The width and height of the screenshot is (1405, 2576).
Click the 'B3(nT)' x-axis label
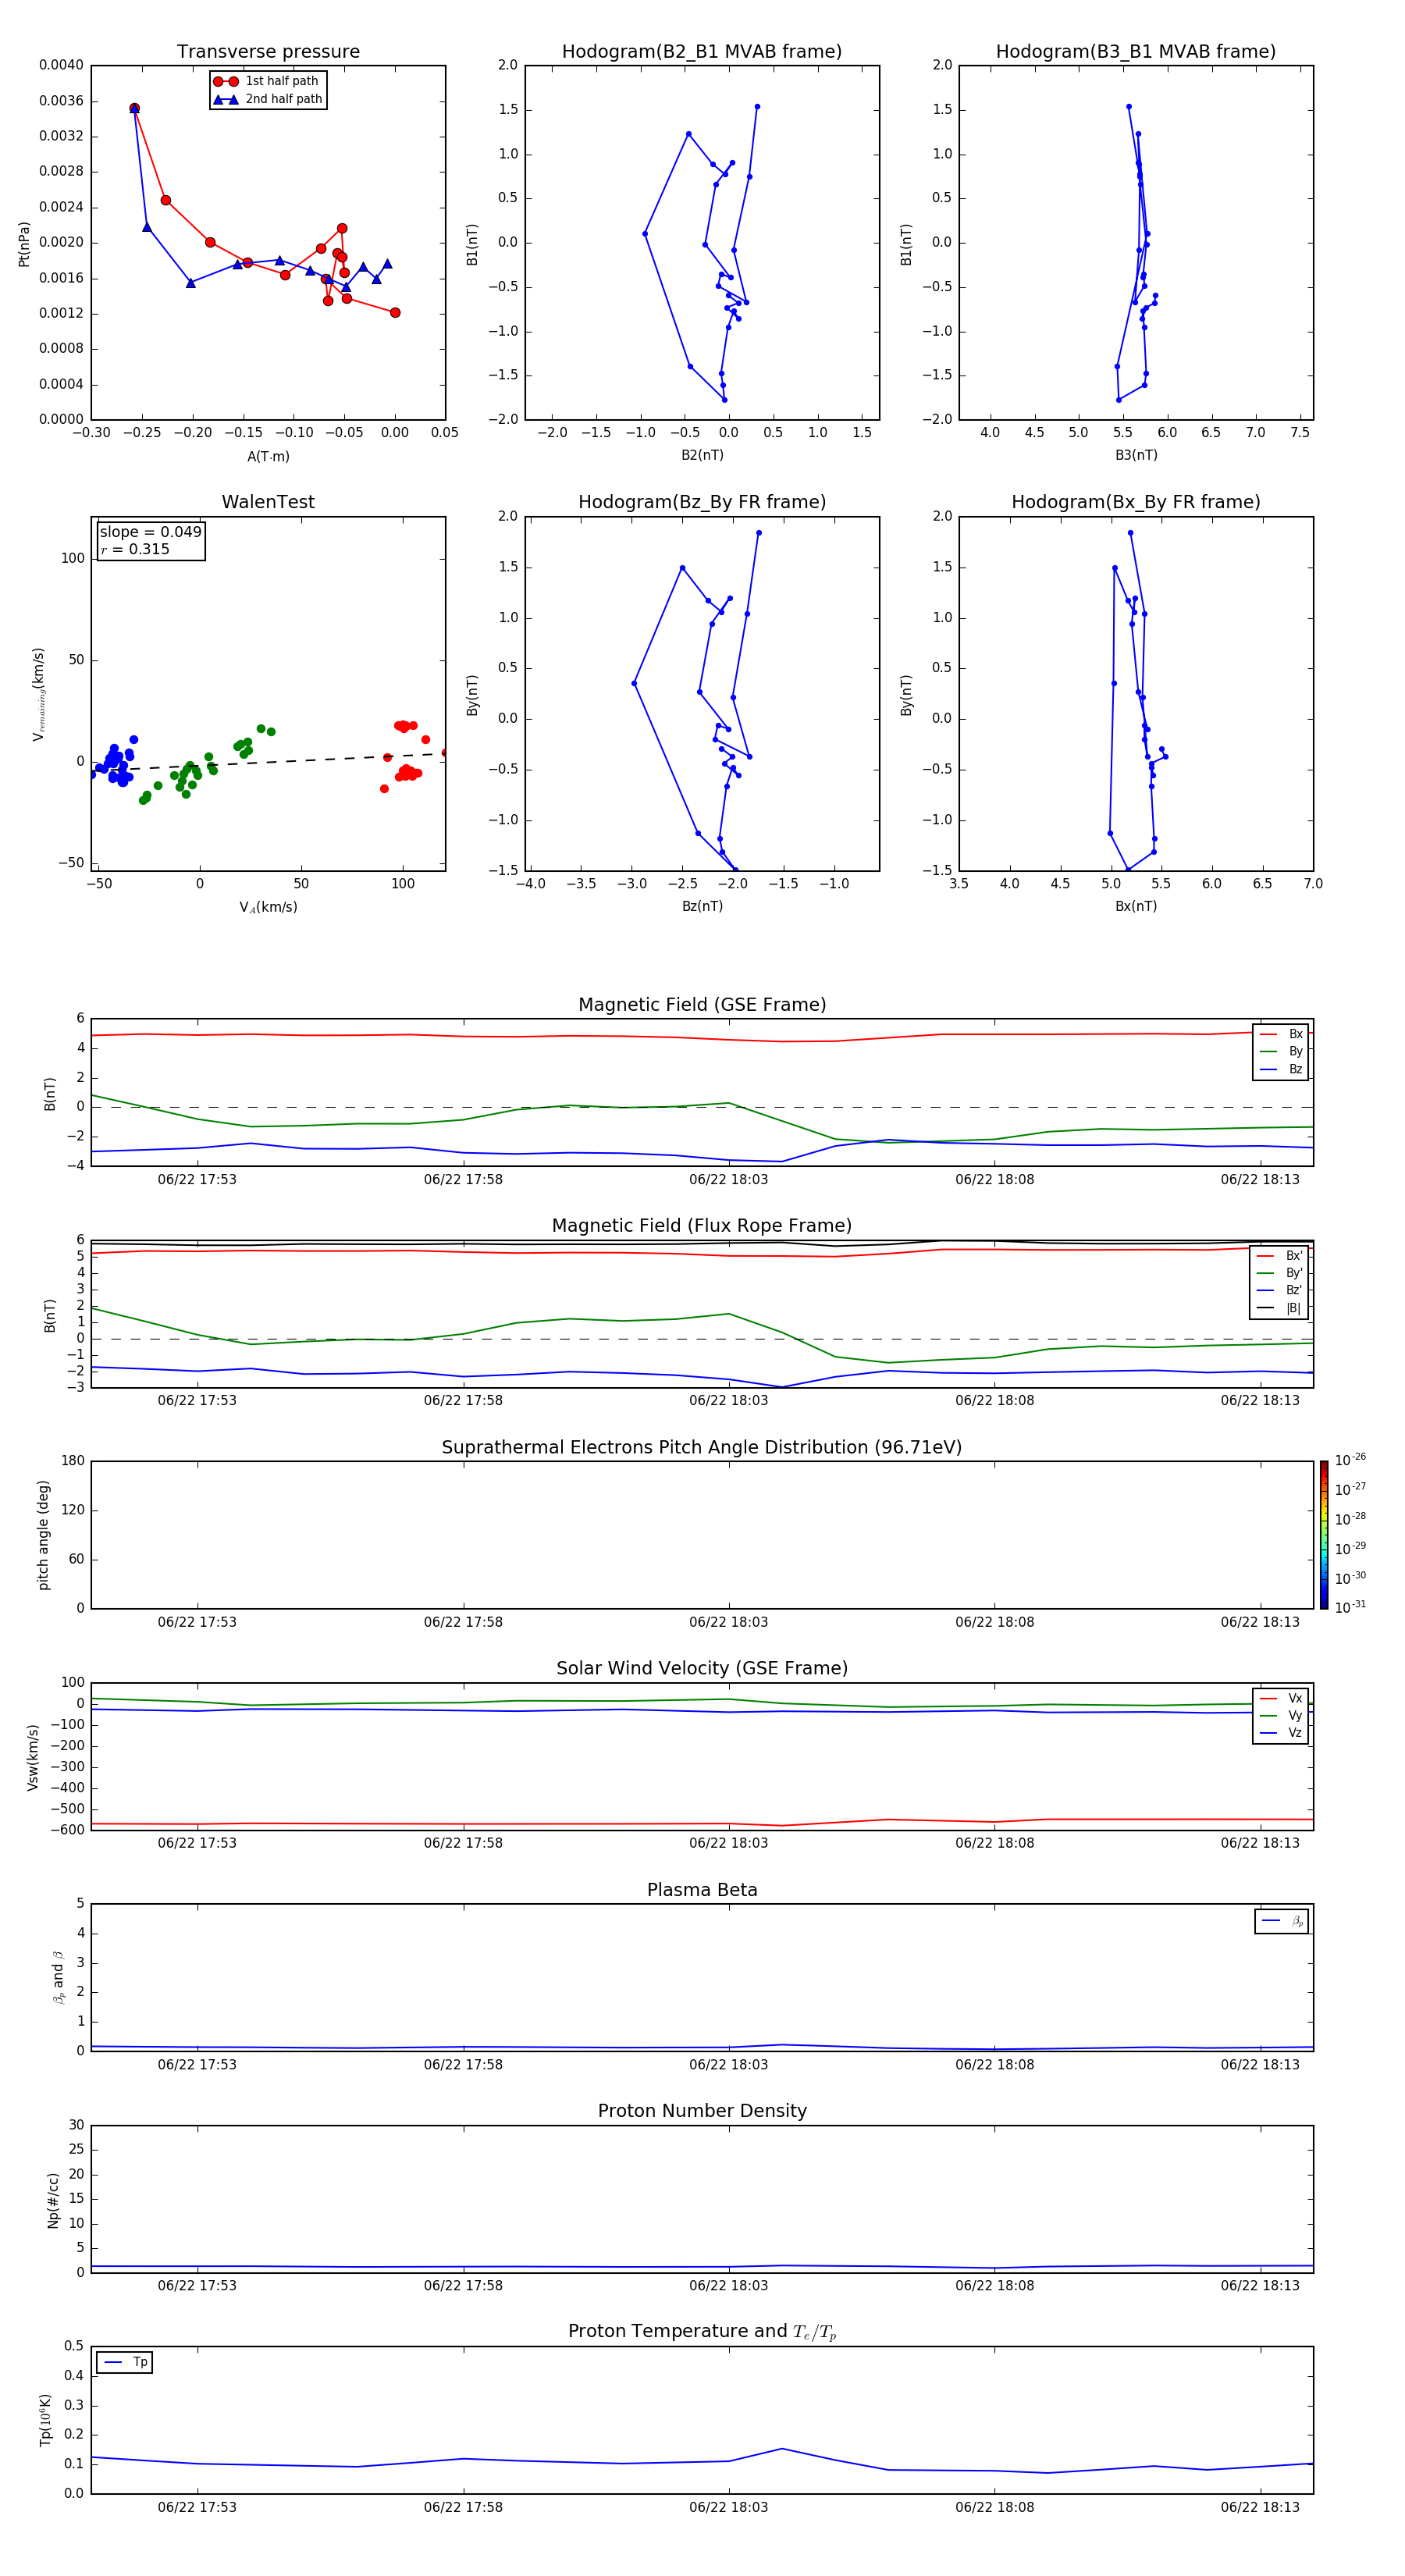1136,455
